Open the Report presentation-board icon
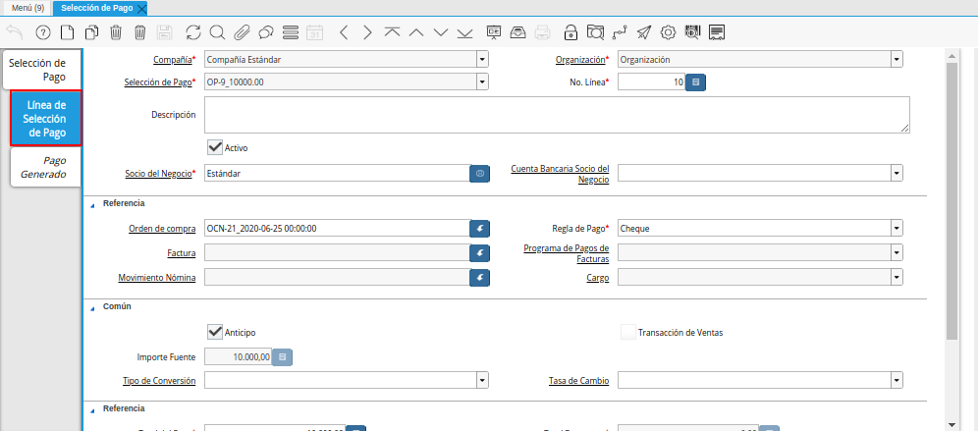Image resolution: width=978 pixels, height=431 pixels. 494,32
